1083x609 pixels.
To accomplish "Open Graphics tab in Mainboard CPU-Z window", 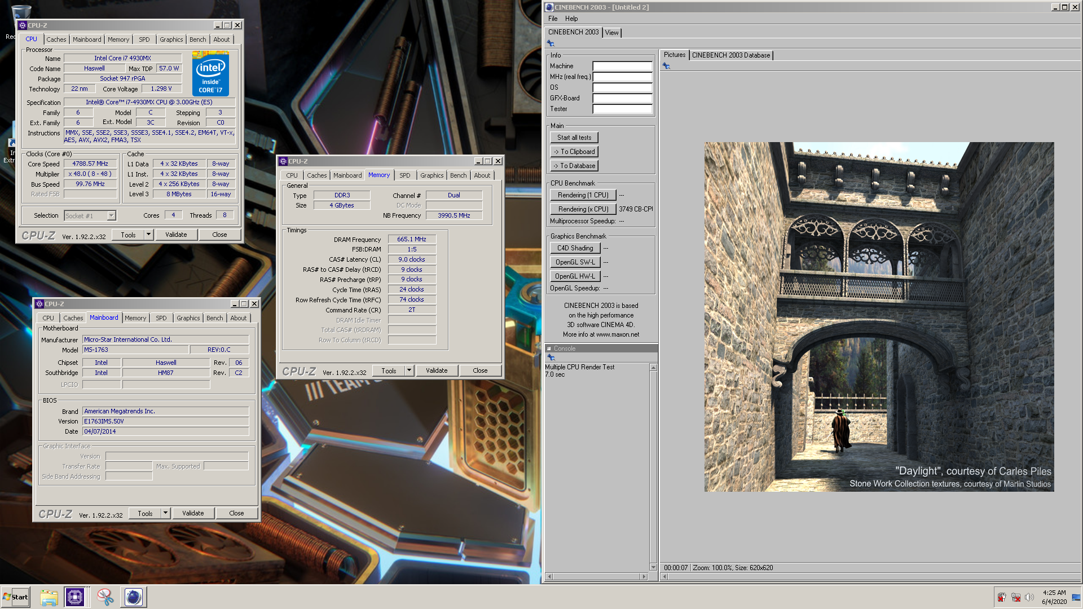I will coord(188,318).
